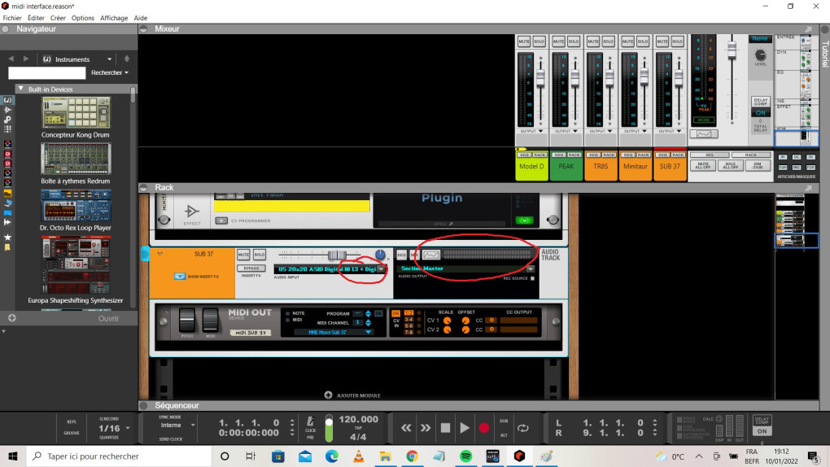Adjust the SUB 37 rack level slider
This screenshot has width=830, height=467.
pyautogui.click(x=337, y=255)
